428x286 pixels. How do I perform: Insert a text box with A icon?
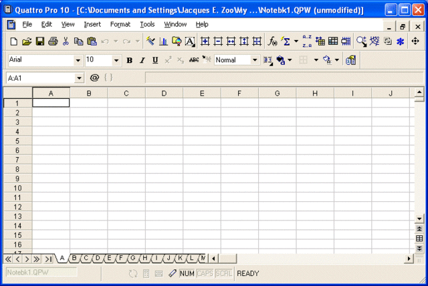click(190, 41)
